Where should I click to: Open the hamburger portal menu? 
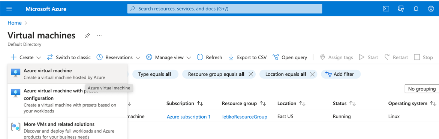[x=9, y=9]
